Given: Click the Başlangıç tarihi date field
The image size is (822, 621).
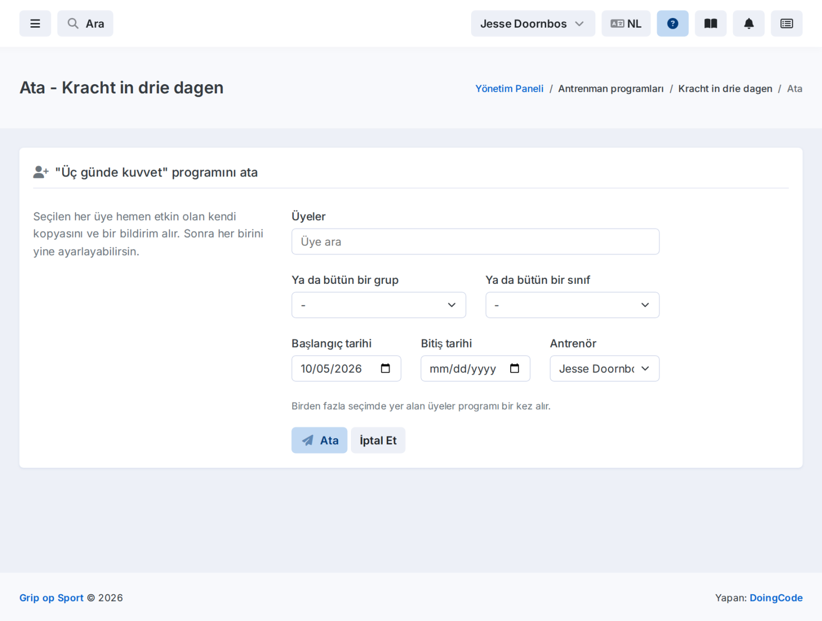Looking at the screenshot, I should coord(346,369).
